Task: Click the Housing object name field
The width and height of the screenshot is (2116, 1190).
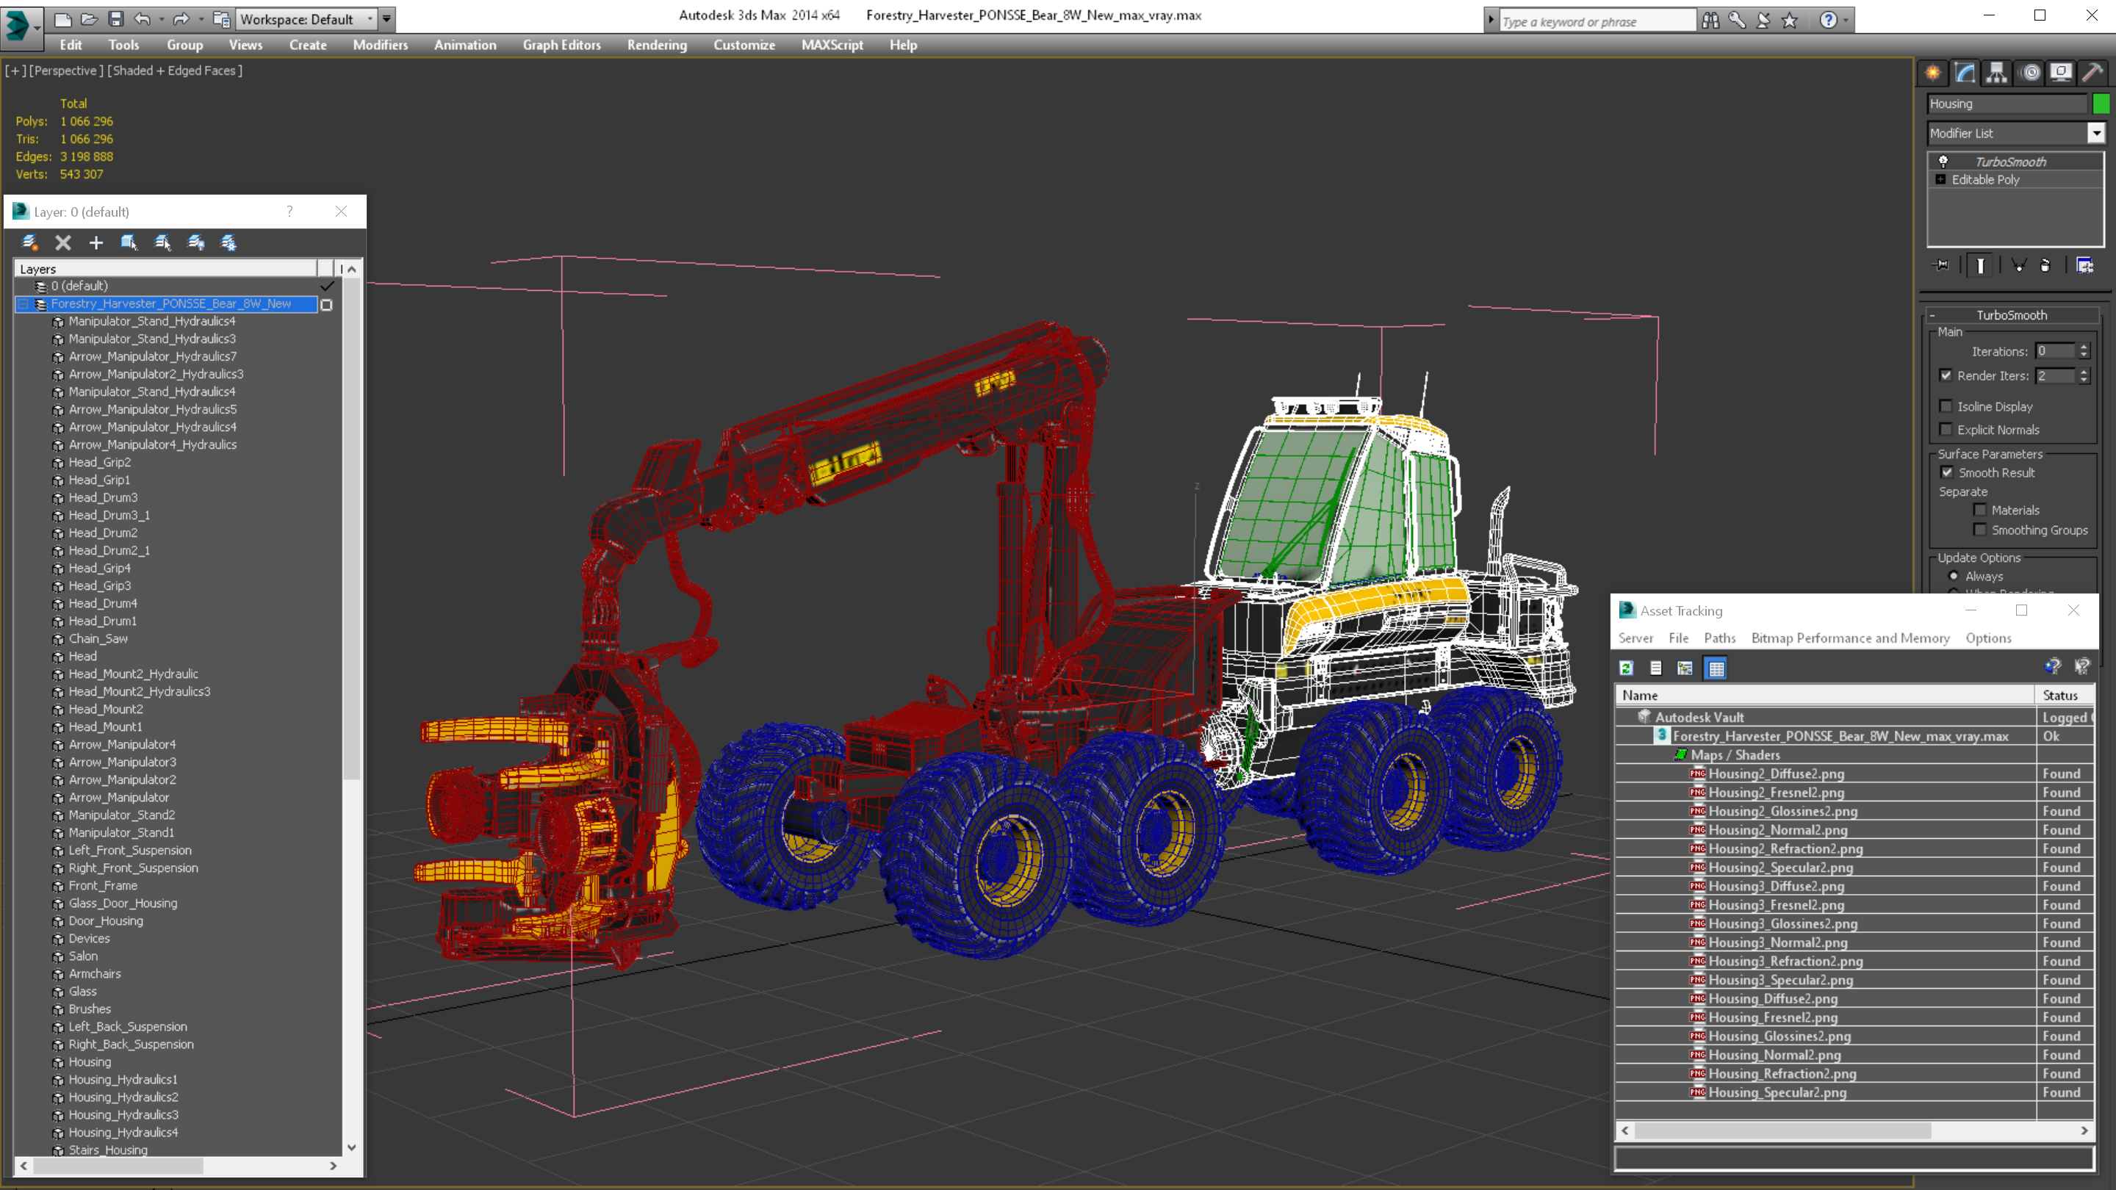Action: (x=2007, y=104)
